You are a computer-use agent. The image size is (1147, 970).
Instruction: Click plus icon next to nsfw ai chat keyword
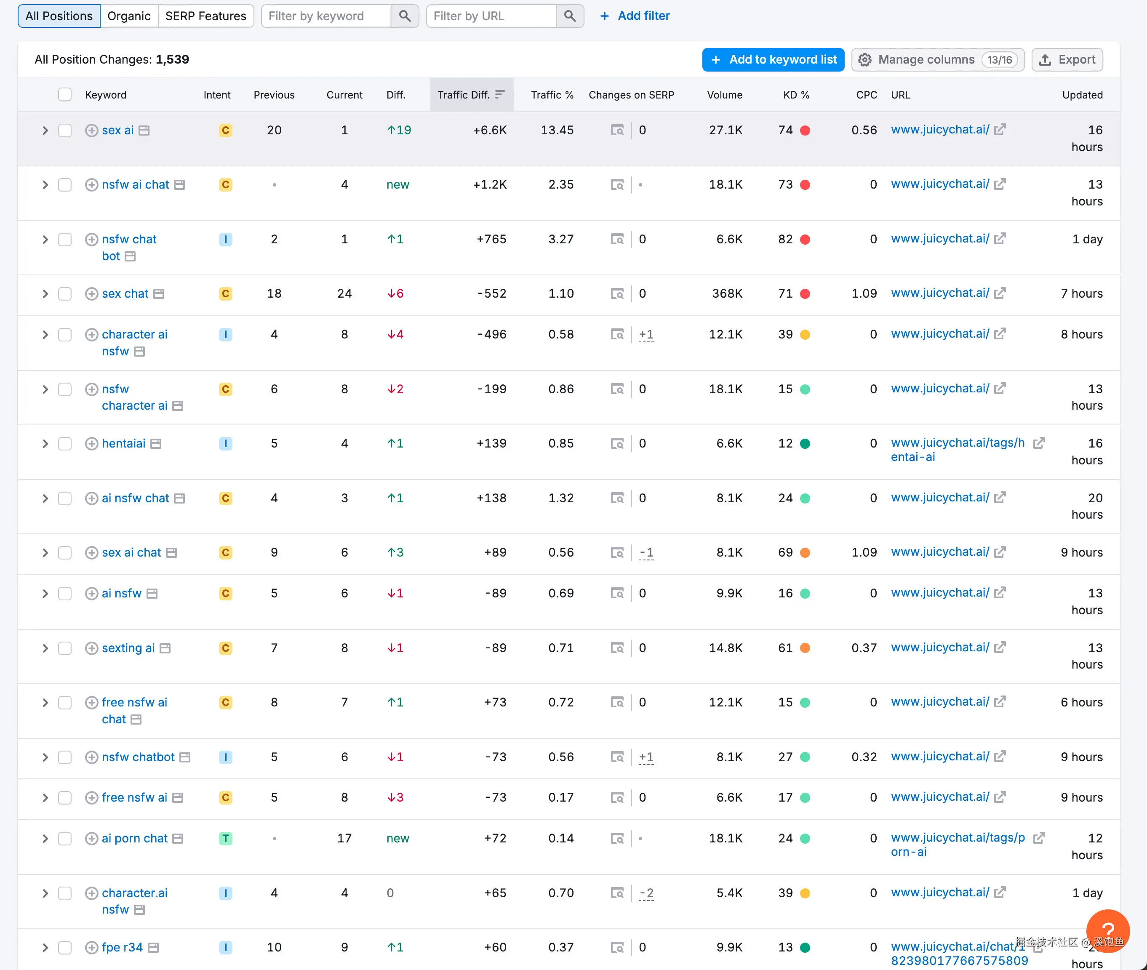(x=91, y=185)
